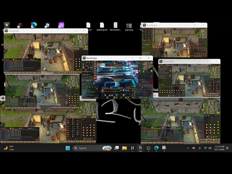Click the cloud sync tray icon with red badge
The height and width of the screenshot is (174, 232).
point(194,148)
